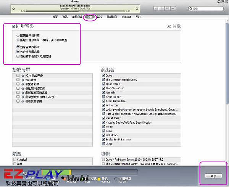The image size is (229, 187).
Task: Uncheck The Dream Ft Mariah Carey artist
Action: click(x=103, y=79)
